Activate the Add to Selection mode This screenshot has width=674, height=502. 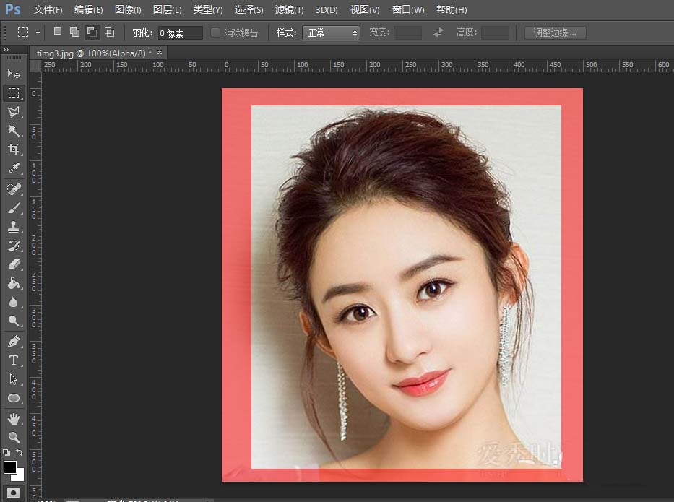[x=74, y=32]
